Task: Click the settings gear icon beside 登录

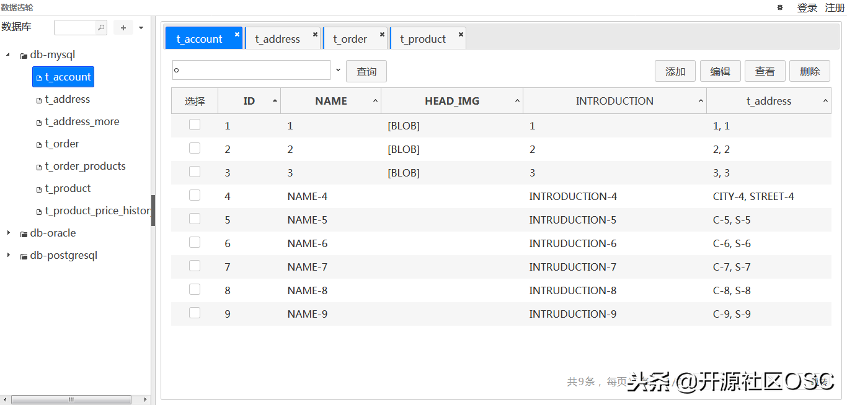Action: pos(780,7)
